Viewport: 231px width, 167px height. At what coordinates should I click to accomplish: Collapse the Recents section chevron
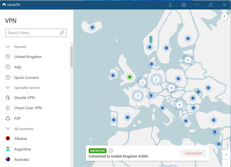[x=8, y=47]
